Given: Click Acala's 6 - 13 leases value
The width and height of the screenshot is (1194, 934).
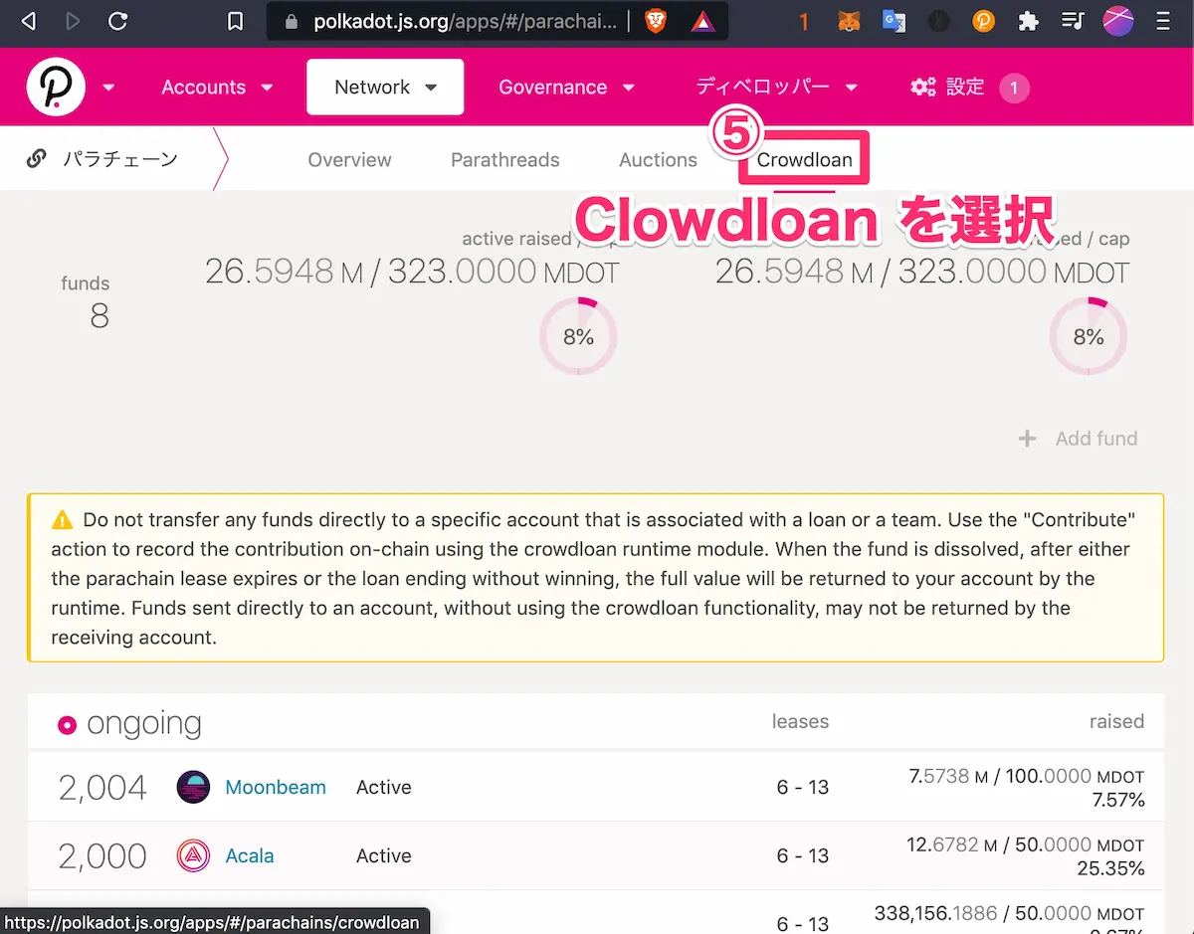Looking at the screenshot, I should [x=803, y=855].
